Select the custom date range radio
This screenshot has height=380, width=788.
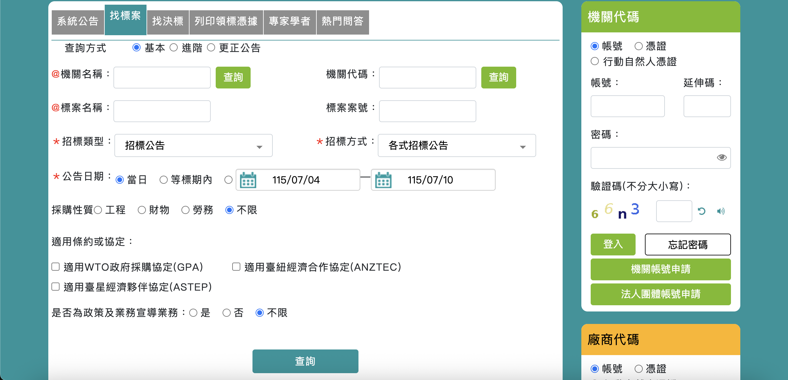[228, 180]
